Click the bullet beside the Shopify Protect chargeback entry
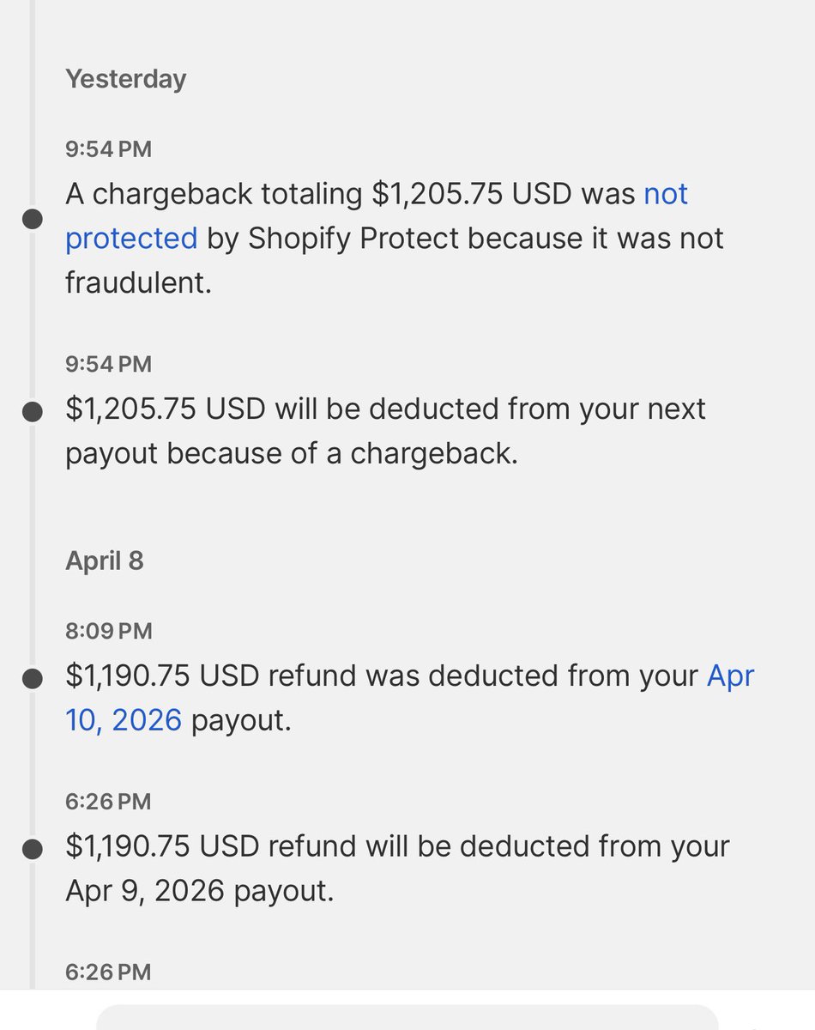The height and width of the screenshot is (1030, 815). click(x=33, y=219)
